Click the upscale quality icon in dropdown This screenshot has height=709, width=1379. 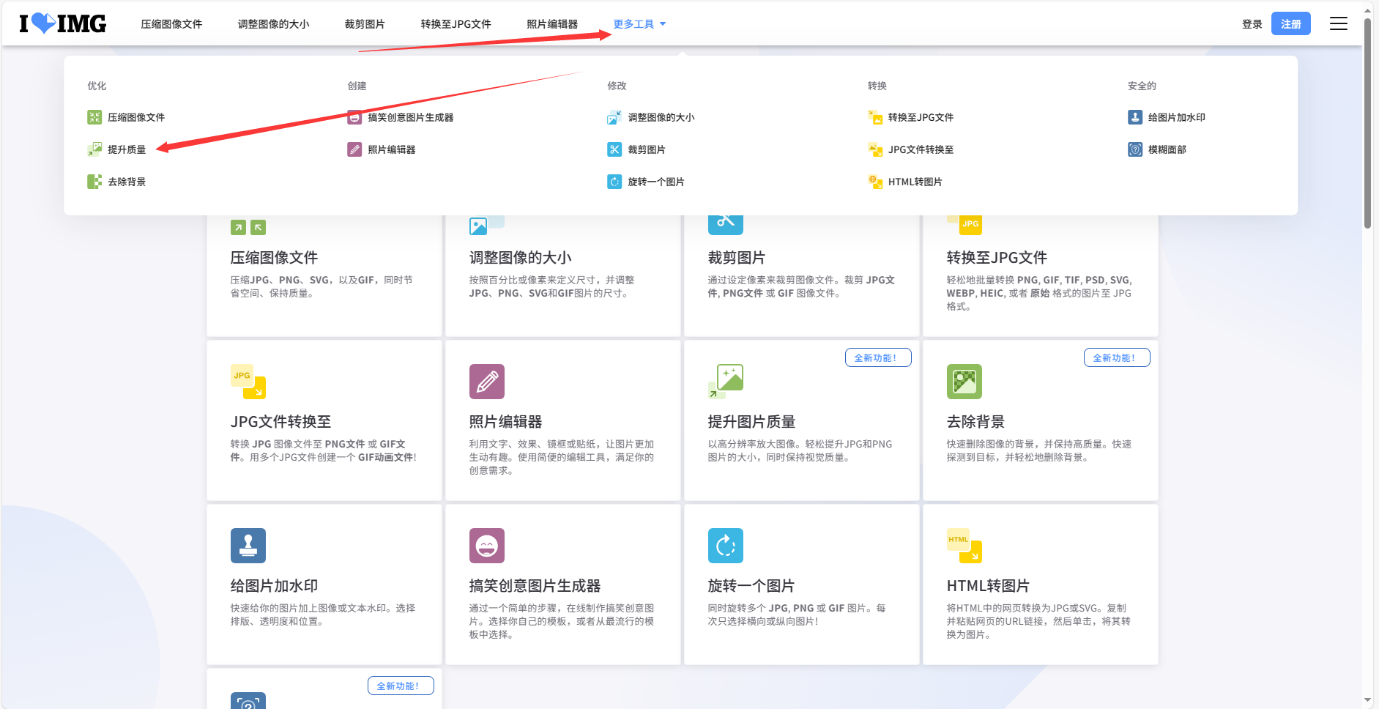(x=94, y=149)
